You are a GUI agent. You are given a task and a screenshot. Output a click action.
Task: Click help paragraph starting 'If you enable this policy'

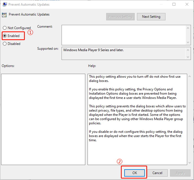(x=133, y=94)
